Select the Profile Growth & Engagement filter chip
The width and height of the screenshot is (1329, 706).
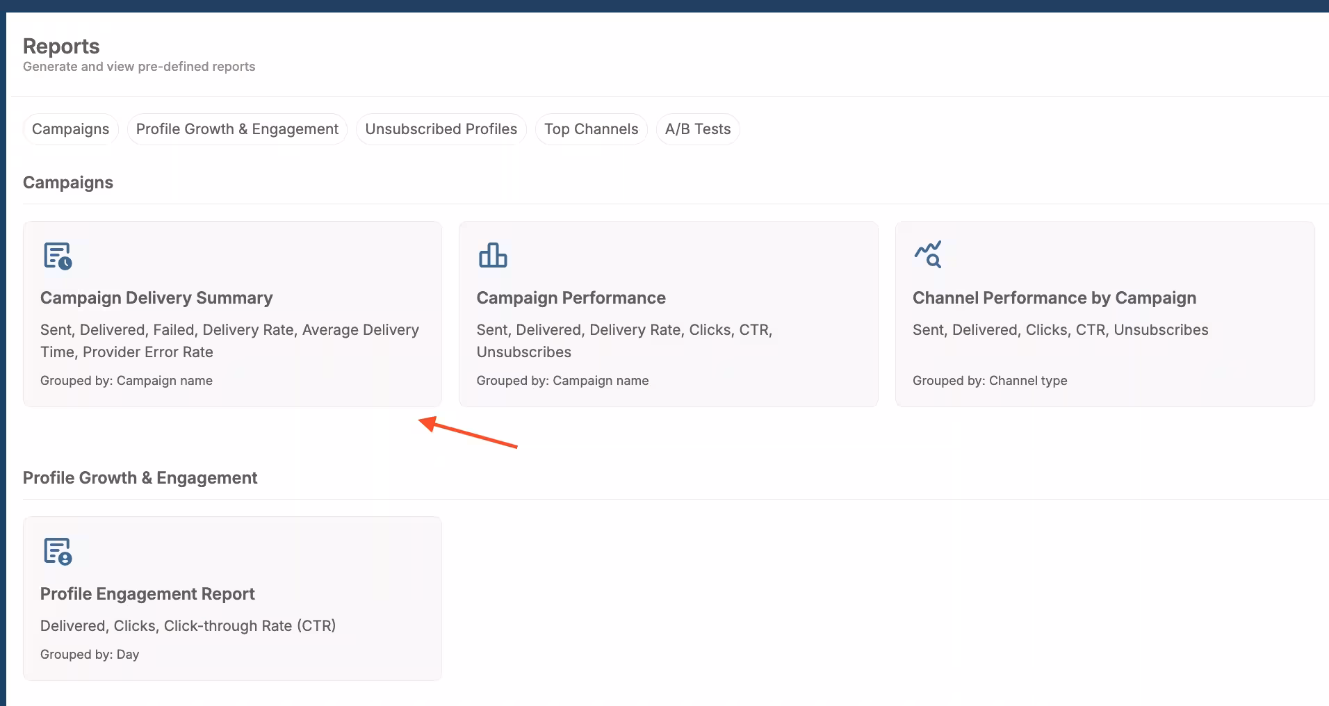[x=236, y=129]
